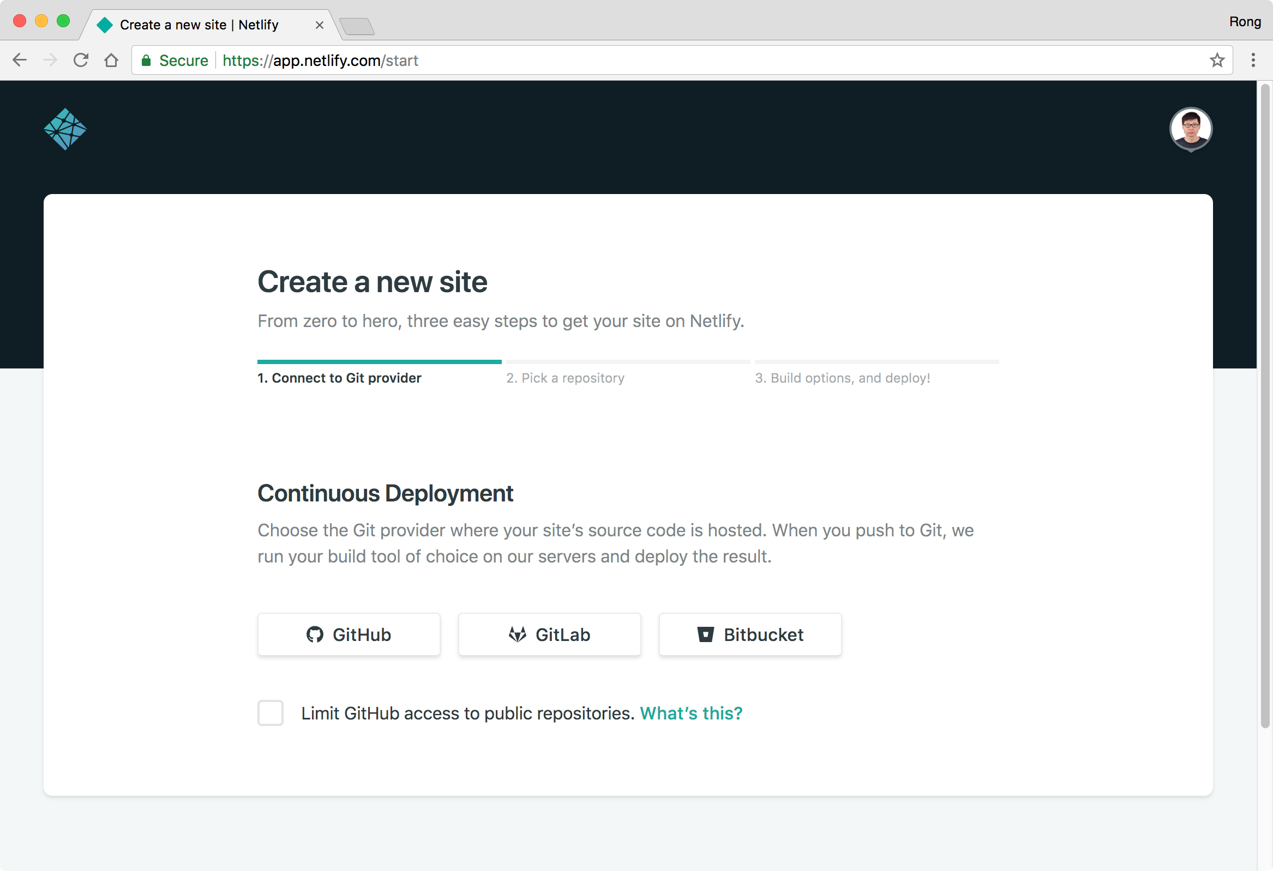The width and height of the screenshot is (1273, 871).
Task: Click the macOS yellow minimize button
Action: 41,21
